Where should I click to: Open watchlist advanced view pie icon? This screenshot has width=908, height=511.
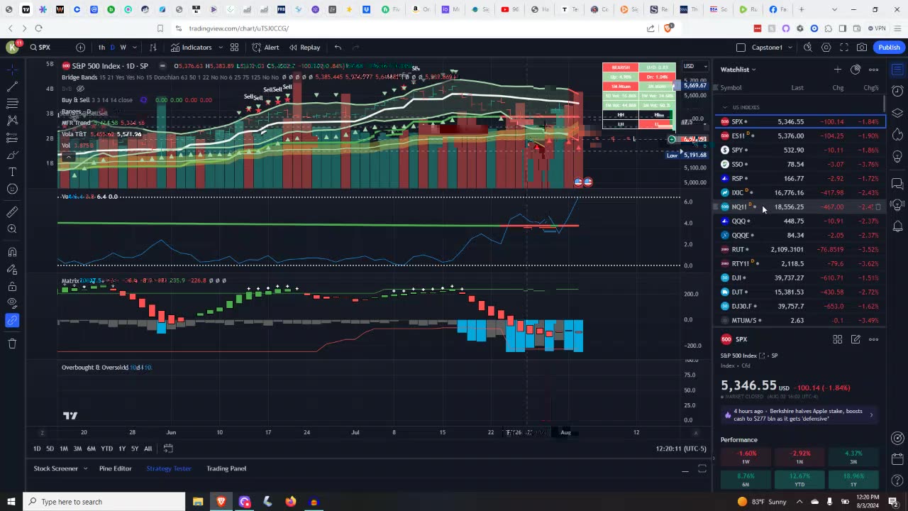pos(856,70)
